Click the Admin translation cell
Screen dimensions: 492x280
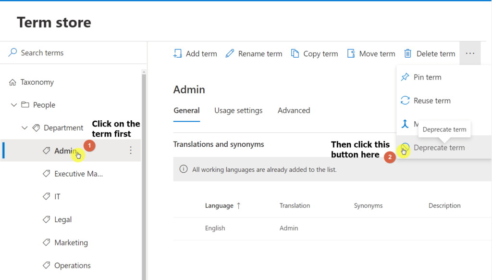tap(289, 228)
